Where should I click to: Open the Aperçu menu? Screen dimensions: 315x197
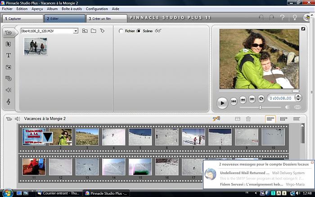37,9
